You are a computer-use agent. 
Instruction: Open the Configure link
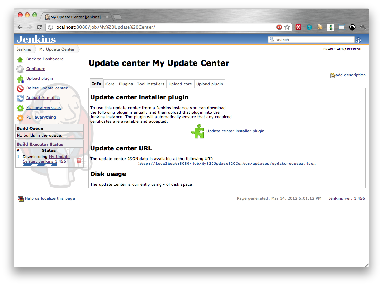(x=36, y=69)
